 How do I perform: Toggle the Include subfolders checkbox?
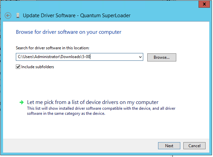[x=18, y=67]
